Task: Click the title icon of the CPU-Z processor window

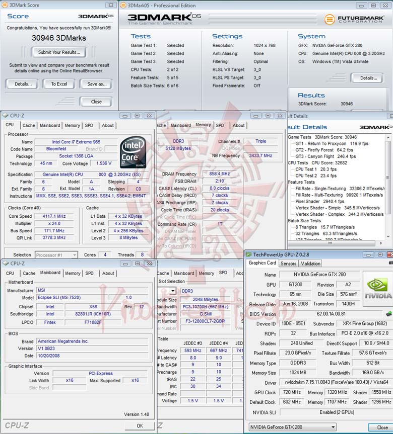Action: click(x=5, y=116)
